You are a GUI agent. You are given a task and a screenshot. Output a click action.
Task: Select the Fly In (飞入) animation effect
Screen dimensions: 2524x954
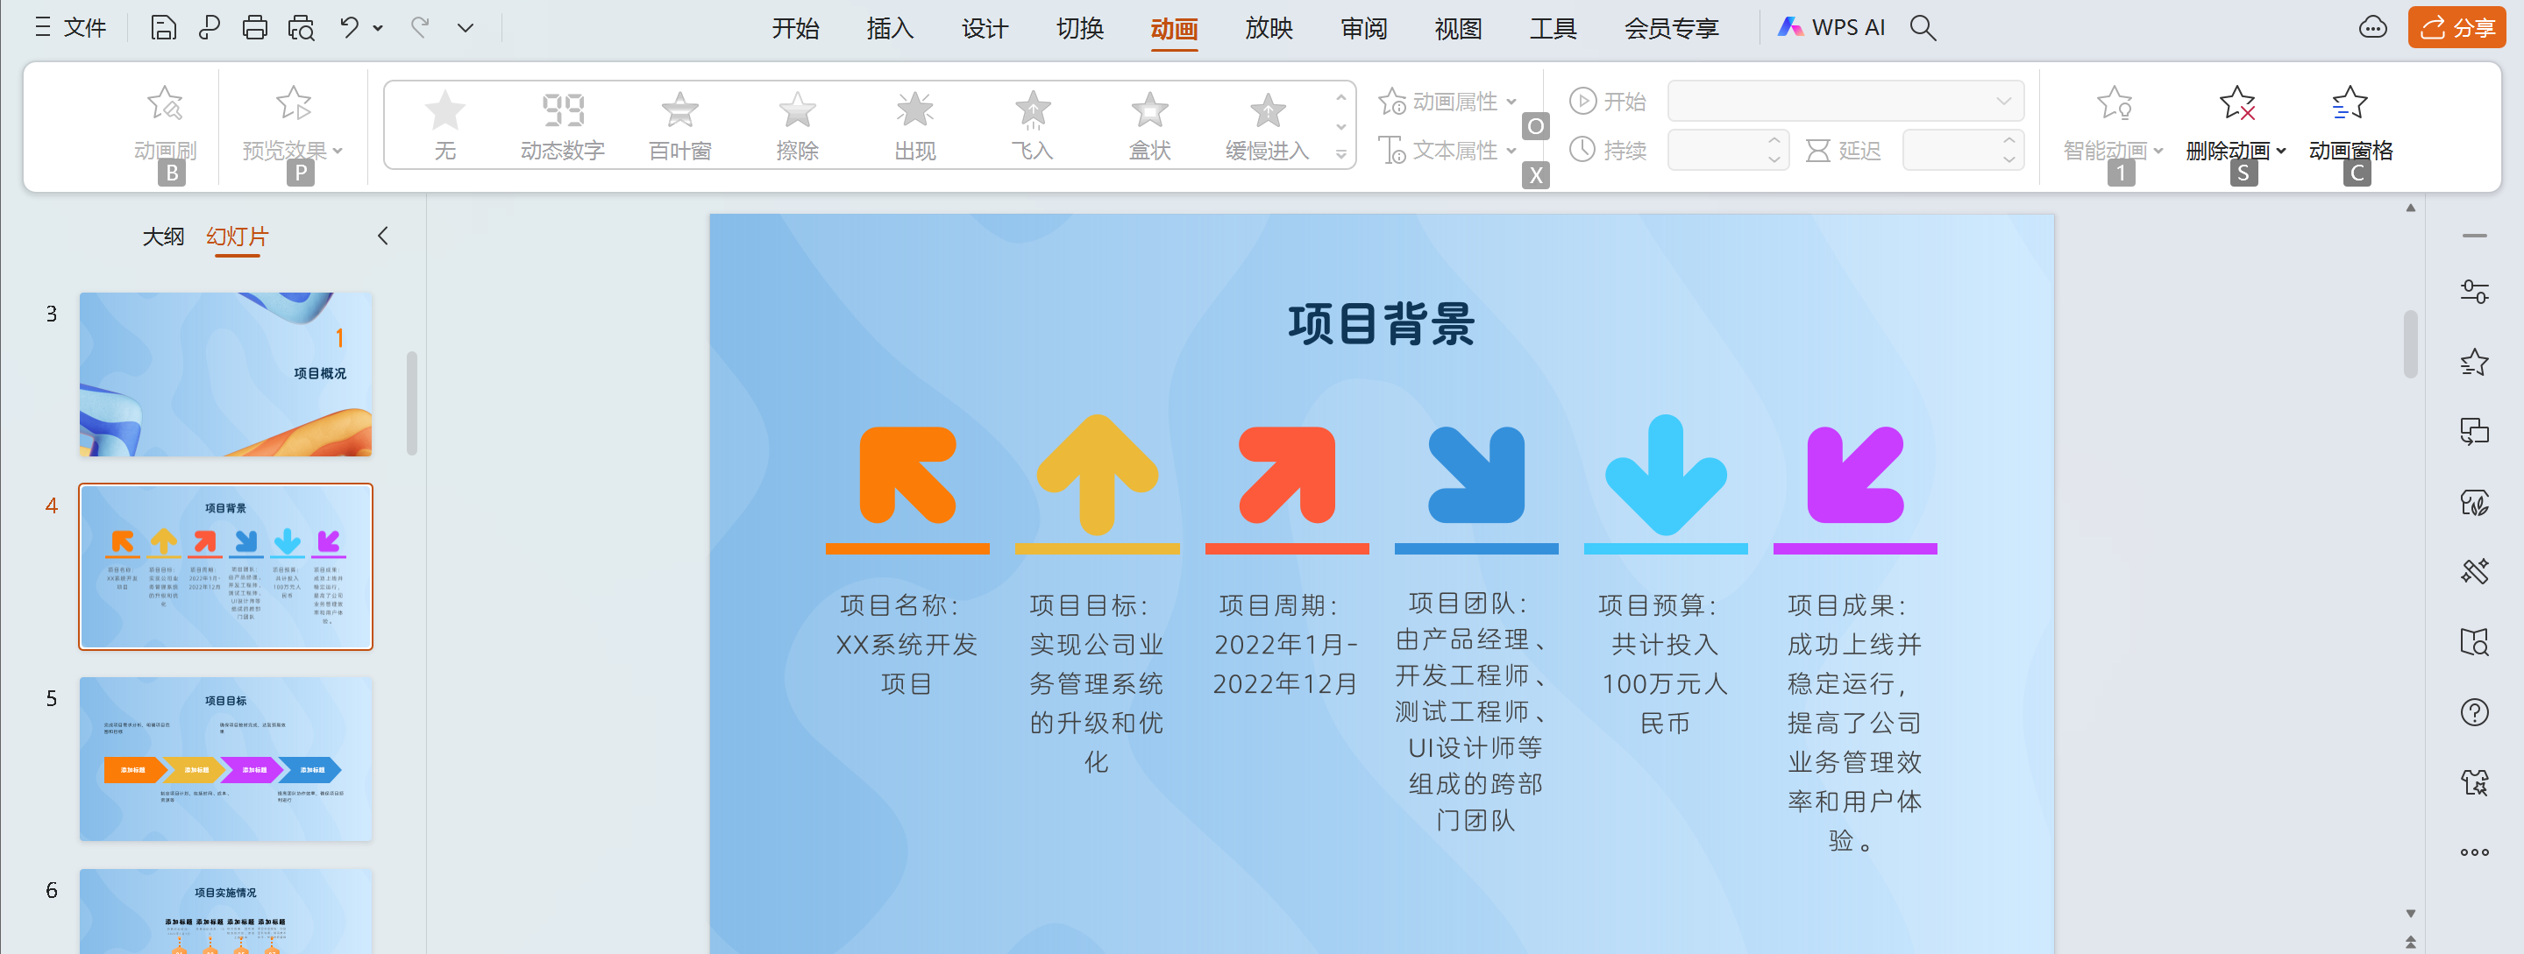point(1032,124)
